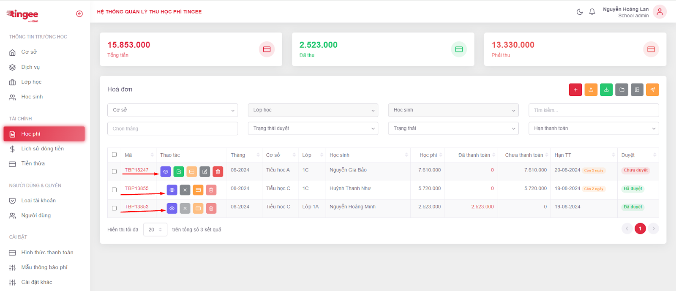Collapse sidebar with the arrow icon
The height and width of the screenshot is (291, 676).
(79, 14)
